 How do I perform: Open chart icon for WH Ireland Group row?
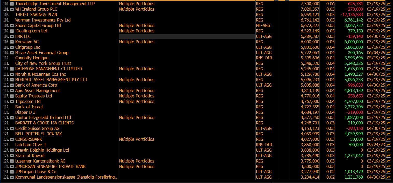tap(388, 9)
